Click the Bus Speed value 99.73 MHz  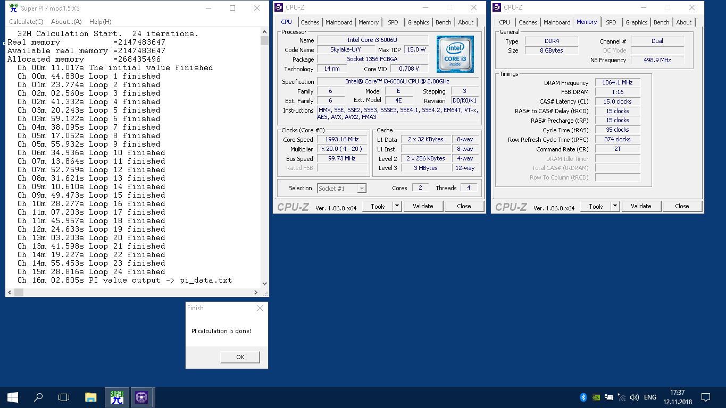342,158
